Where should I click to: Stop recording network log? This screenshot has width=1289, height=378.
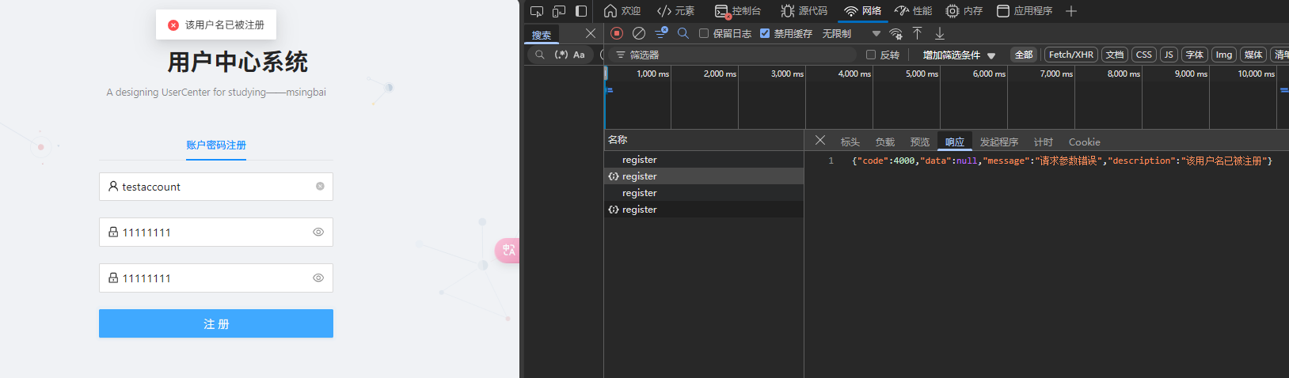coord(617,33)
